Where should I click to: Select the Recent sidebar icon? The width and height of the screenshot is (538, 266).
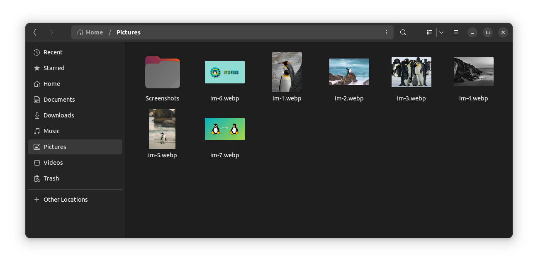click(x=37, y=52)
